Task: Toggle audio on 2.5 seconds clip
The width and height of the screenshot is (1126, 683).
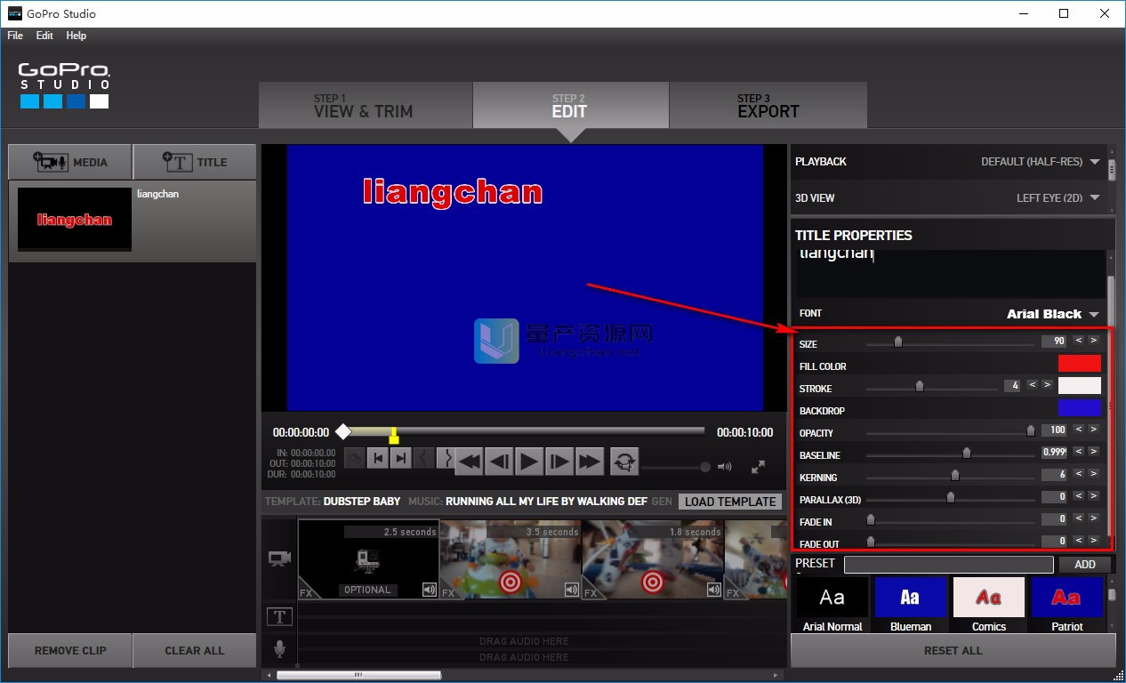Action: point(429,590)
